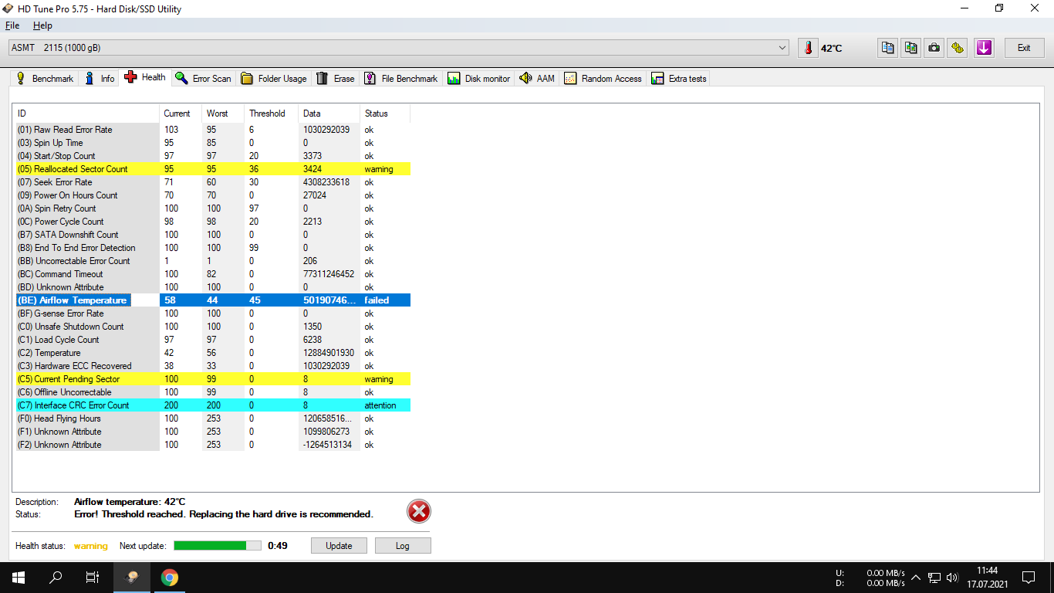1054x593 pixels.
Task: Click the Threshold column header
Action: tap(271, 114)
